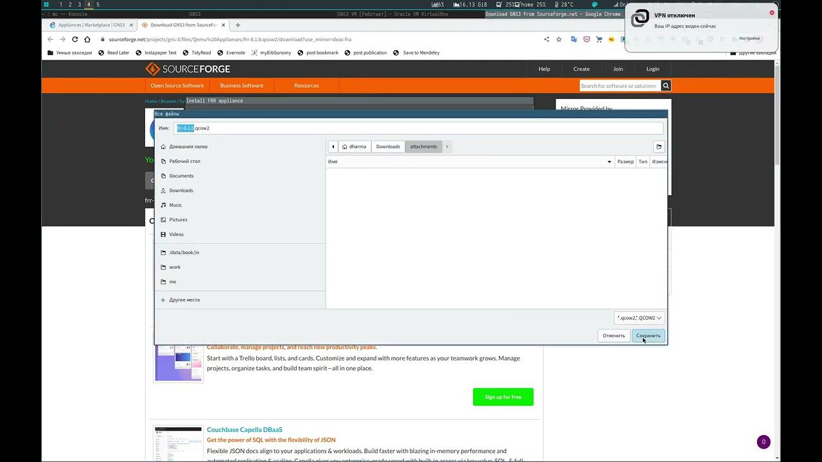Click the create new folder icon
Viewport: 822px width, 462px height.
click(659, 146)
